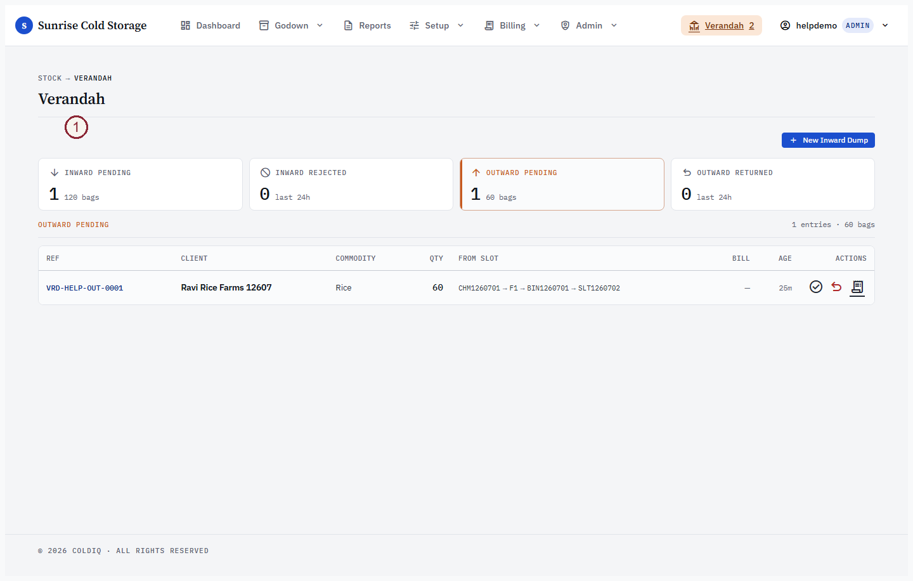The width and height of the screenshot is (913, 581).
Task: Click the Reports document icon
Action: pyautogui.click(x=348, y=25)
